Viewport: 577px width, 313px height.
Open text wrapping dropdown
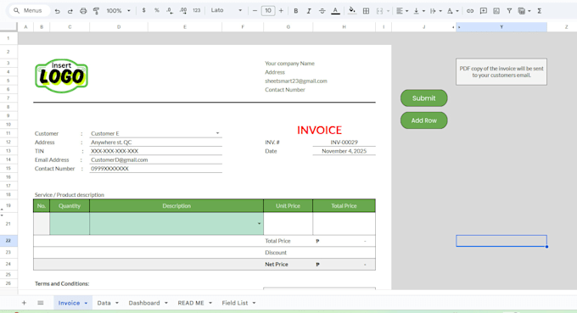pyautogui.click(x=435, y=11)
